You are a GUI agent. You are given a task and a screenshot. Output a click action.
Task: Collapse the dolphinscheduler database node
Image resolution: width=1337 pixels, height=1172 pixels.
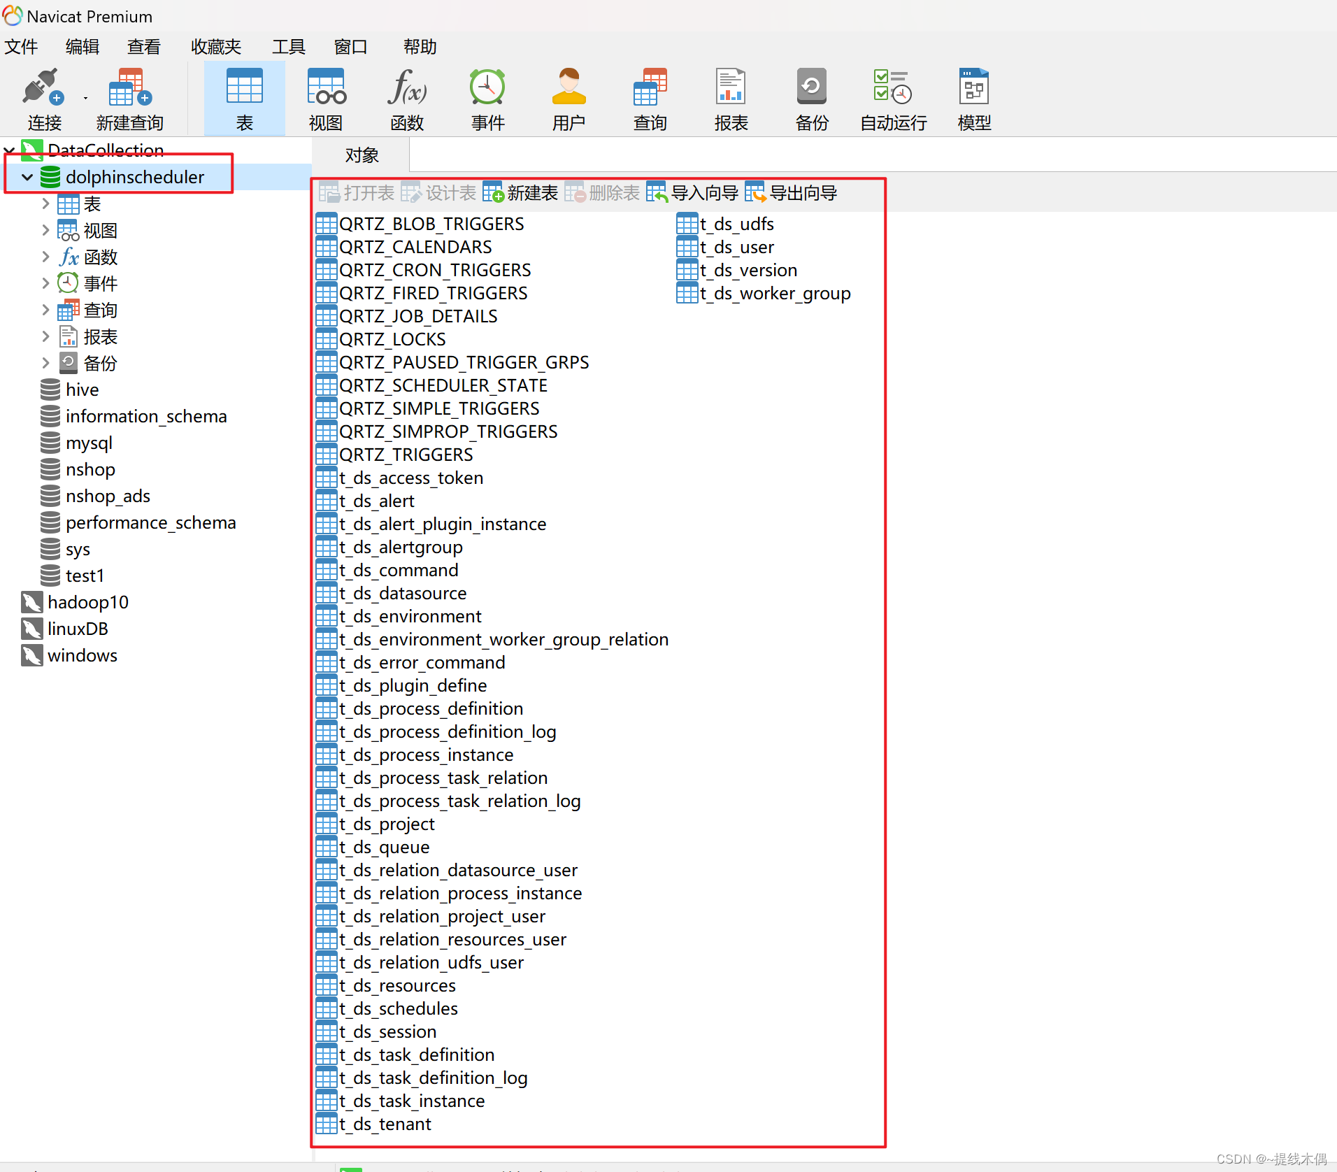tap(28, 177)
